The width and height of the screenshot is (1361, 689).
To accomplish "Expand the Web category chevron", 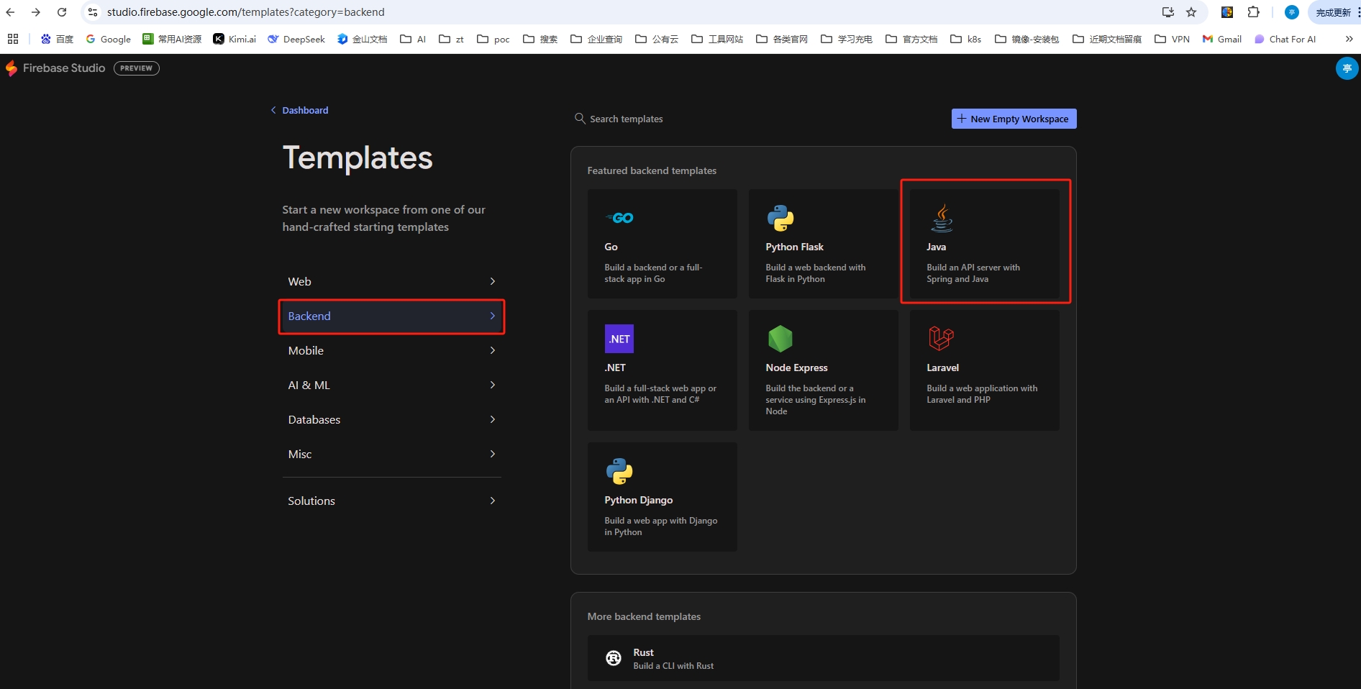I will point(493,281).
